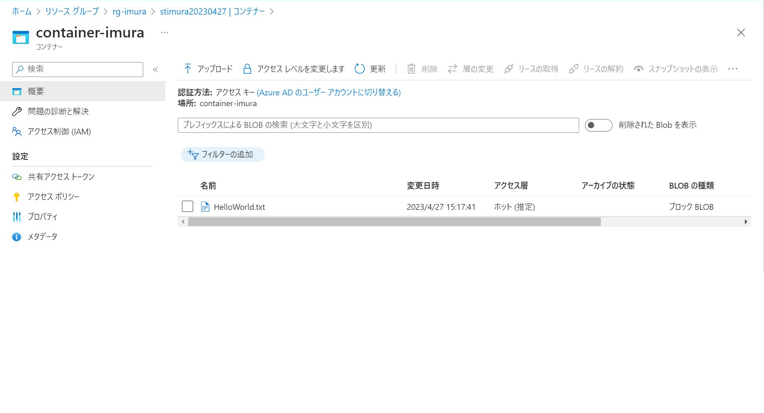Sort by 変更日時 column header
The width and height of the screenshot is (764, 413).
click(x=423, y=186)
